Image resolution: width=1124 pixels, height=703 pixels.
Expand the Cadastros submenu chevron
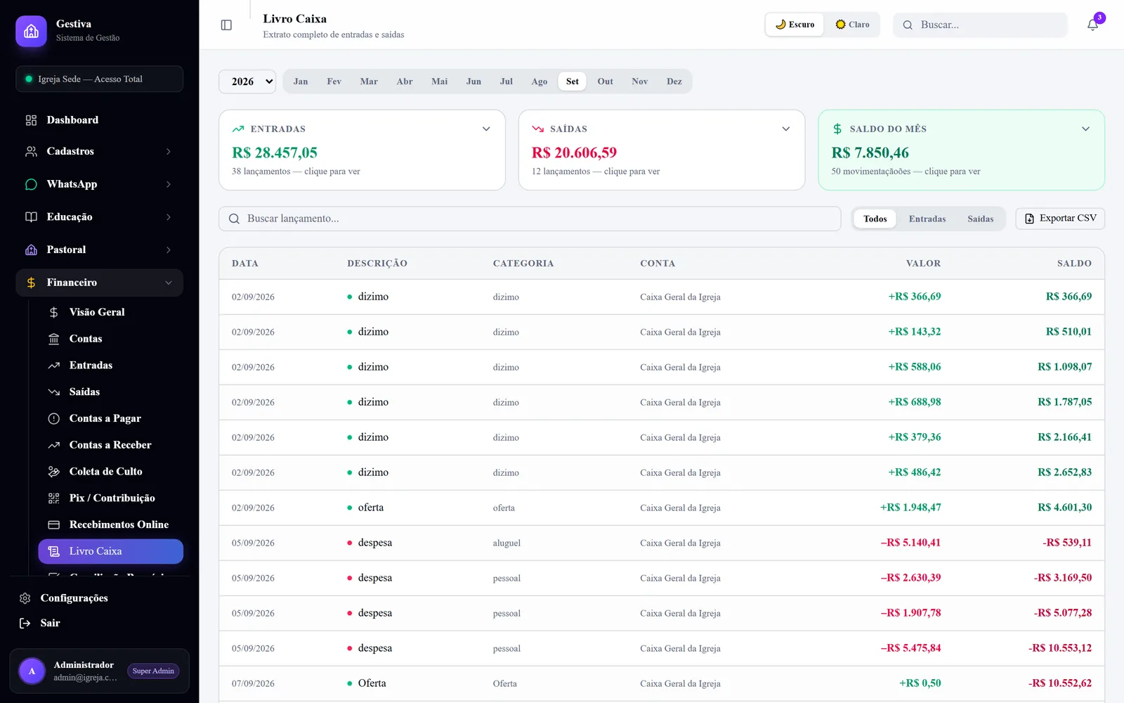click(169, 151)
